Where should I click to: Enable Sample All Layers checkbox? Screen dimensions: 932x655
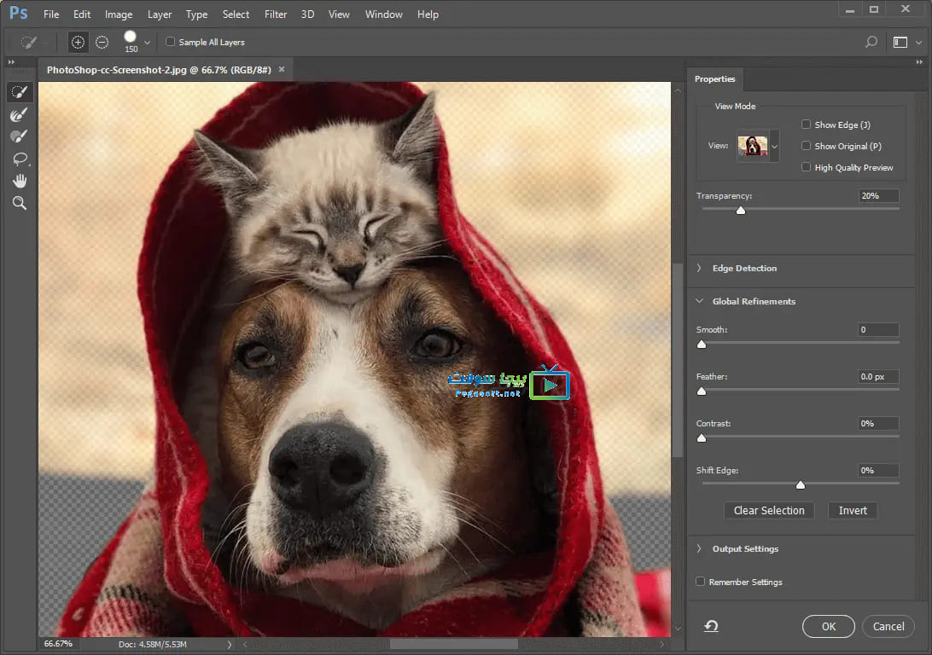point(171,42)
